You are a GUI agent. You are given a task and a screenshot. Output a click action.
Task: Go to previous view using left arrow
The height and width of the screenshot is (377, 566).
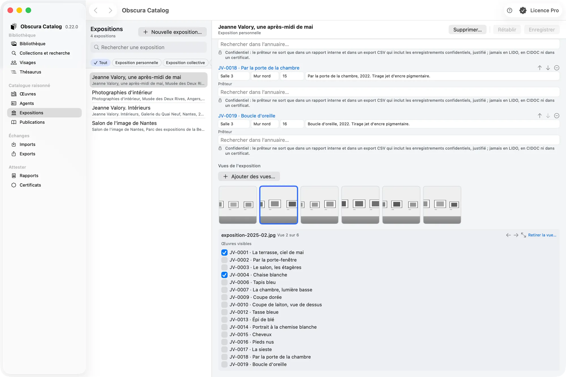(508, 235)
